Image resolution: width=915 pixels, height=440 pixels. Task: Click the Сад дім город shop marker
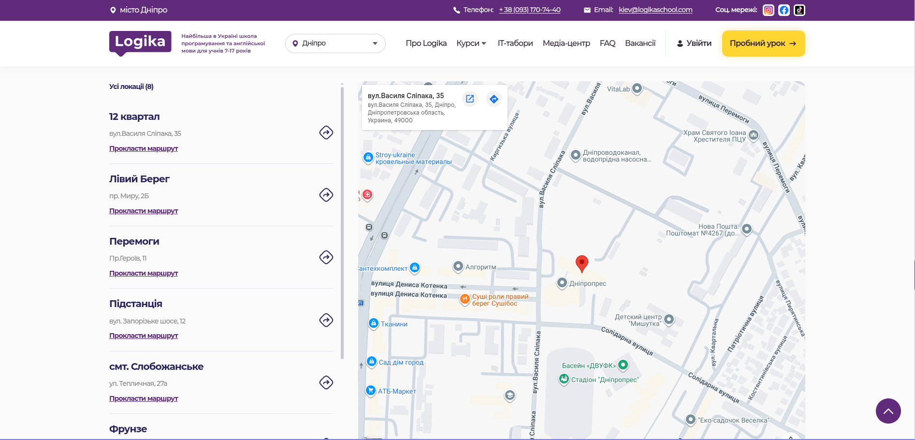372,362
